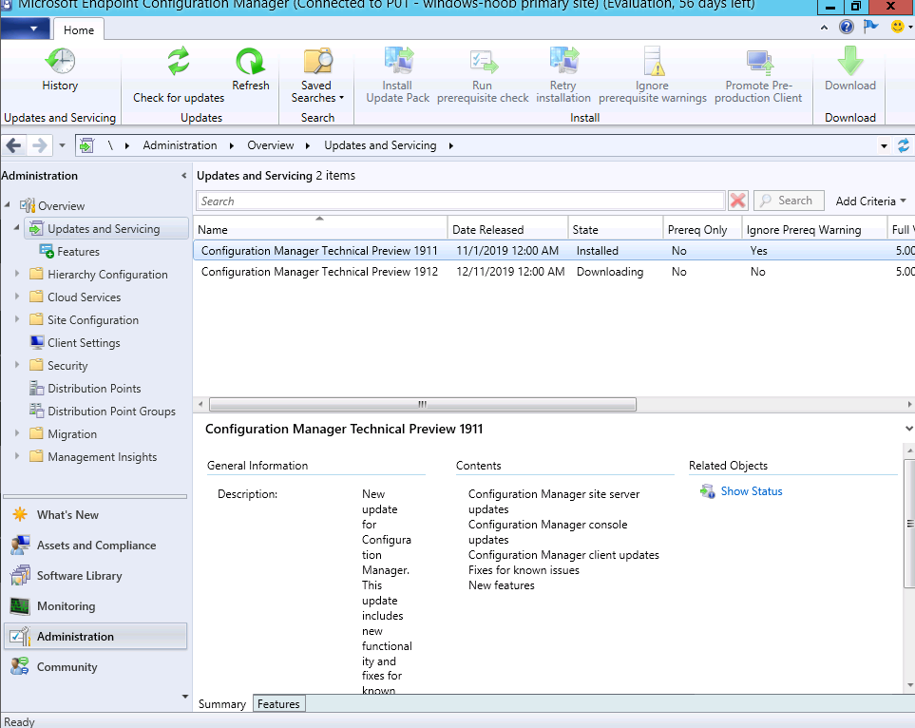Open the help question mark icon
Viewport: 915px width, 728px height.
[847, 27]
